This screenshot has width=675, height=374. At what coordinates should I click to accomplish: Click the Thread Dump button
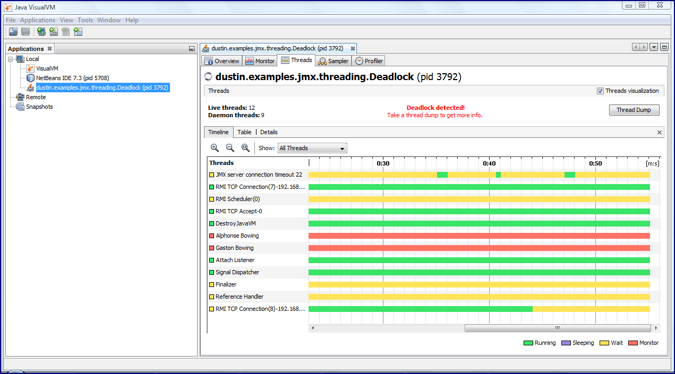click(634, 110)
